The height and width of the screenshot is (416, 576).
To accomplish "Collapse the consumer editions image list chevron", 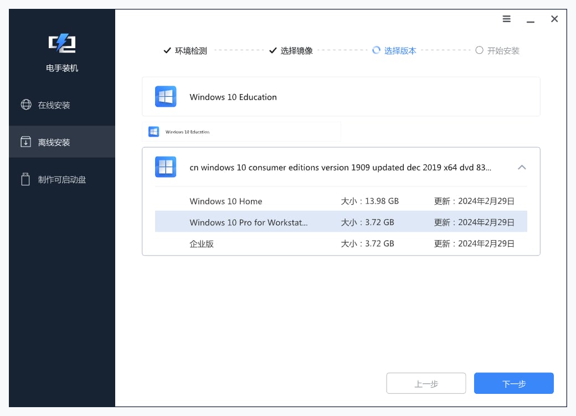I will pyautogui.click(x=521, y=167).
